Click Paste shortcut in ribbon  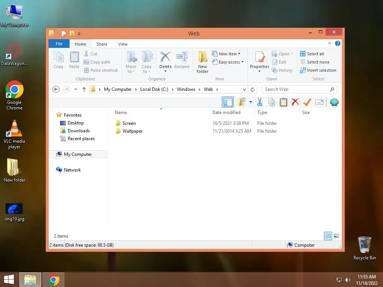pos(101,70)
